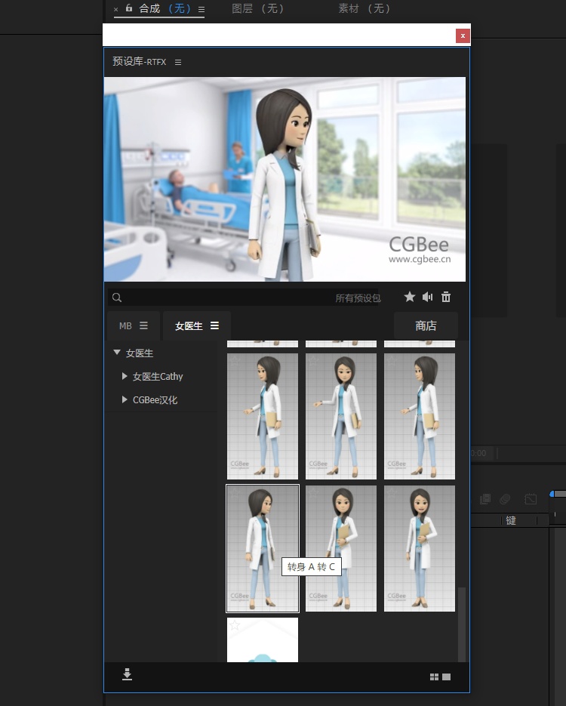The height and width of the screenshot is (706, 566).
Task: Favorite star on lower-right smiling doctor thumbnail
Action: click(x=392, y=492)
